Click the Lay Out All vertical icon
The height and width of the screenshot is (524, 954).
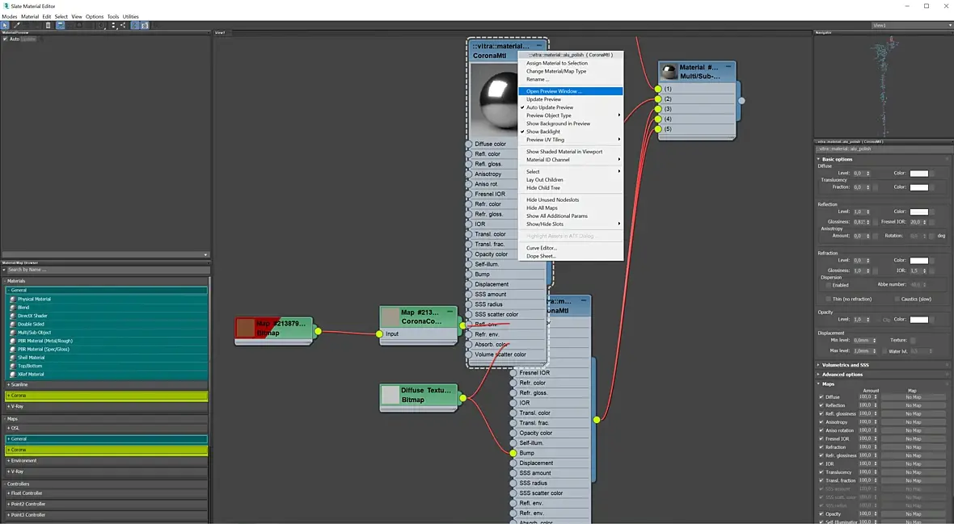pos(114,26)
